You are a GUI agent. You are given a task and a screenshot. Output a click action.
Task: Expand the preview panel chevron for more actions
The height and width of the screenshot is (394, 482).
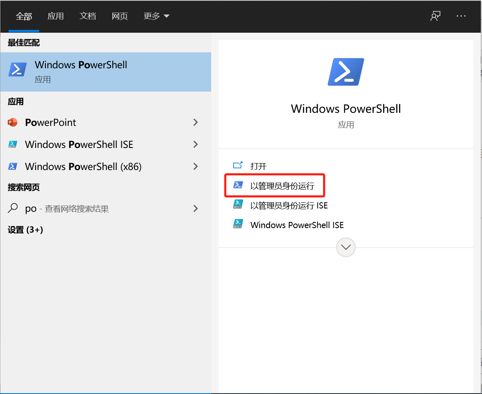click(x=346, y=247)
